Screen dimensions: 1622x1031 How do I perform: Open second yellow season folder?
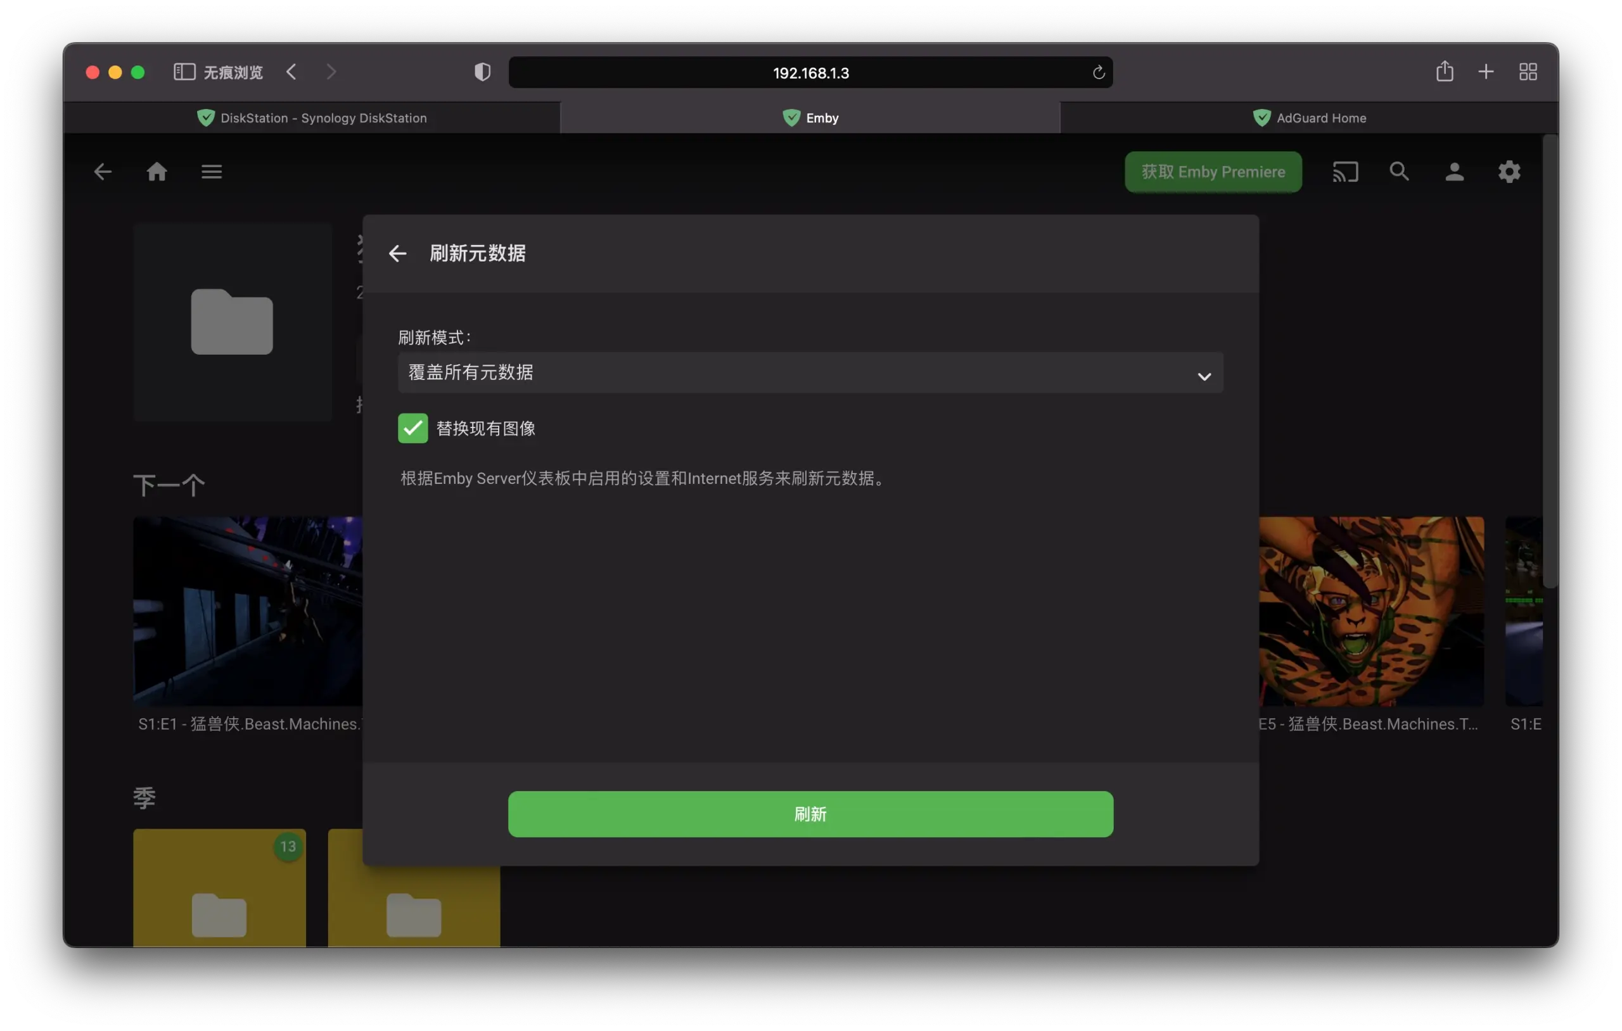(414, 906)
